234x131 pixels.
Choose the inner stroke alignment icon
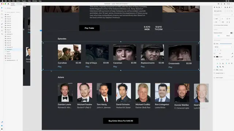[x=218, y=63]
